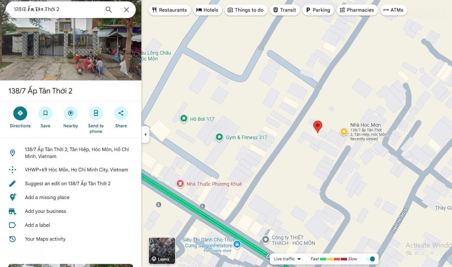Click the Directions icon button
The image size is (452, 267).
pyautogui.click(x=20, y=113)
